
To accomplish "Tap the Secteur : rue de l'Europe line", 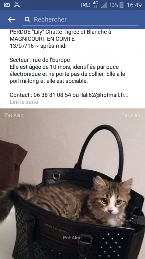I will [40, 60].
